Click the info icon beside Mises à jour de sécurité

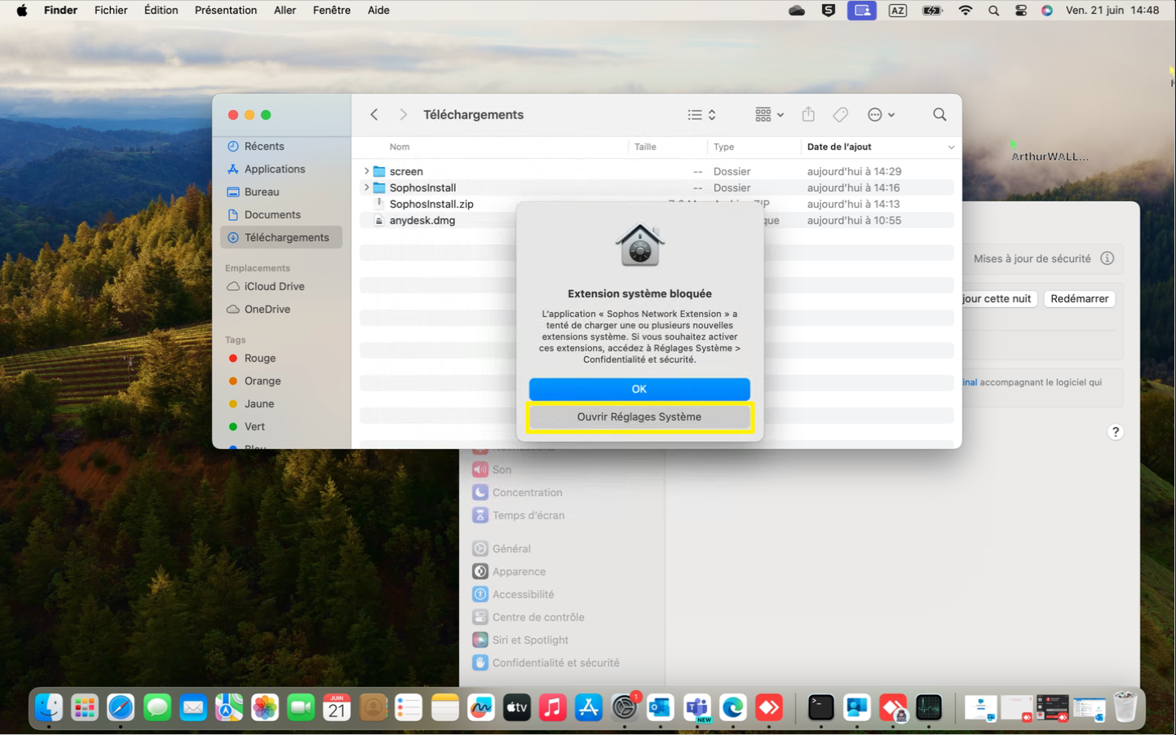coord(1107,258)
